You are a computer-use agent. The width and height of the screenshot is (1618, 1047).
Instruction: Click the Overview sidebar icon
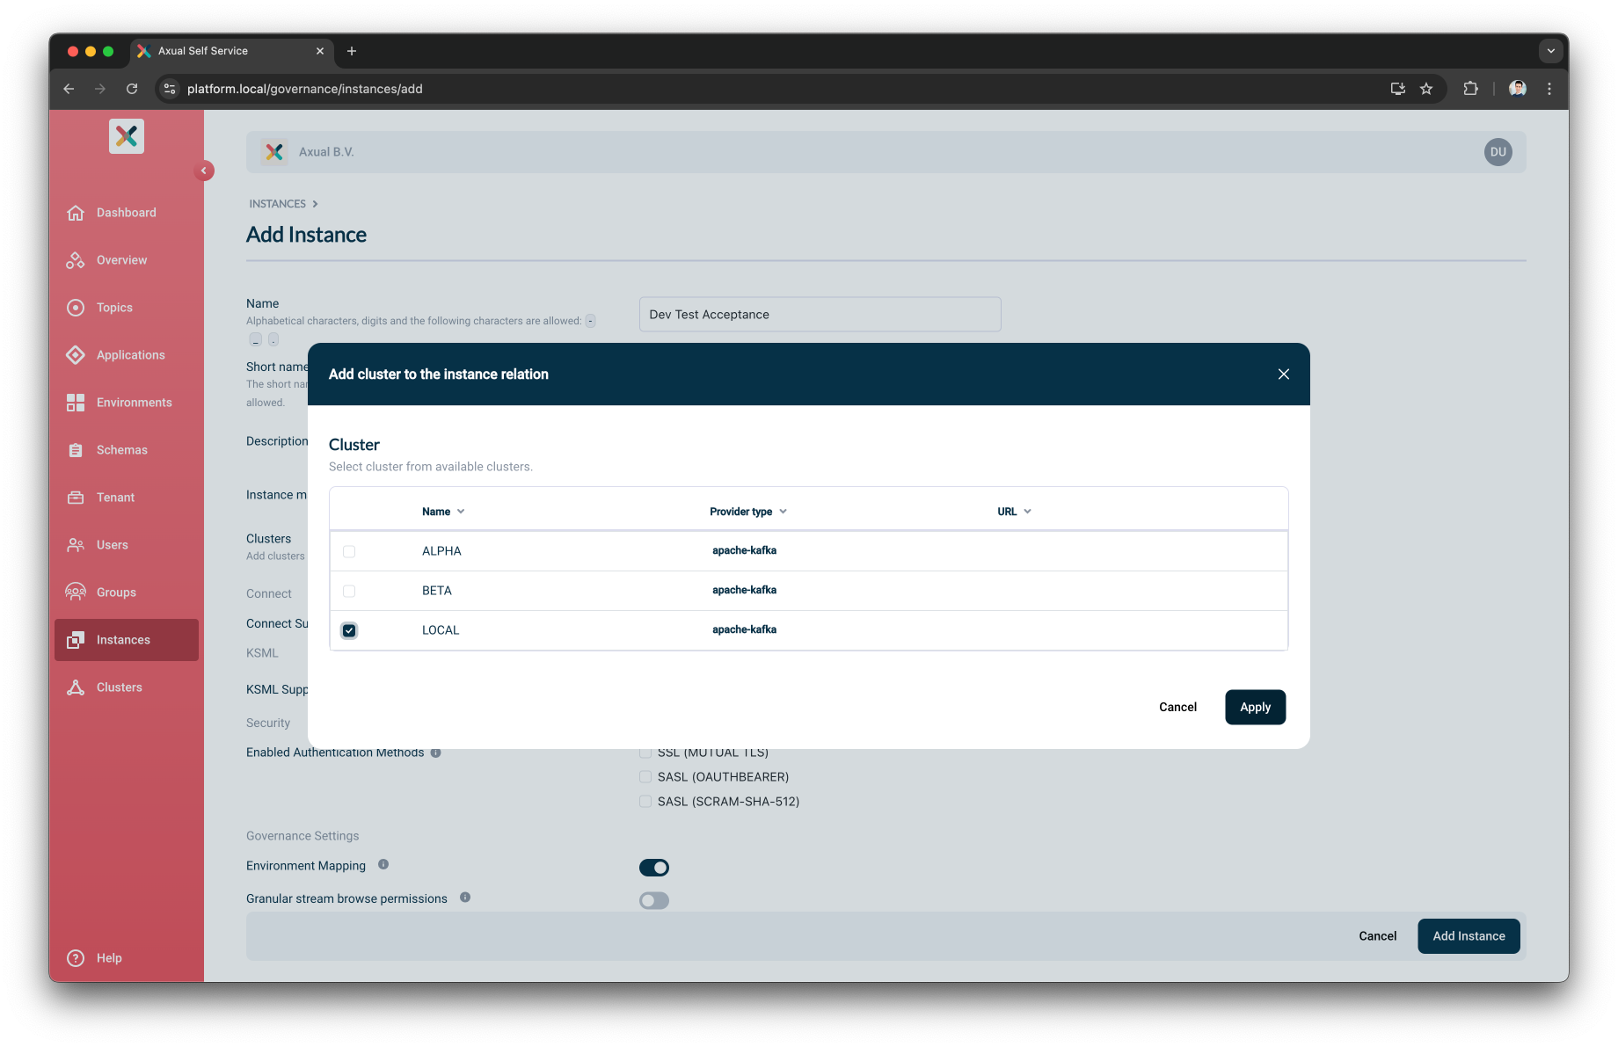coord(76,260)
